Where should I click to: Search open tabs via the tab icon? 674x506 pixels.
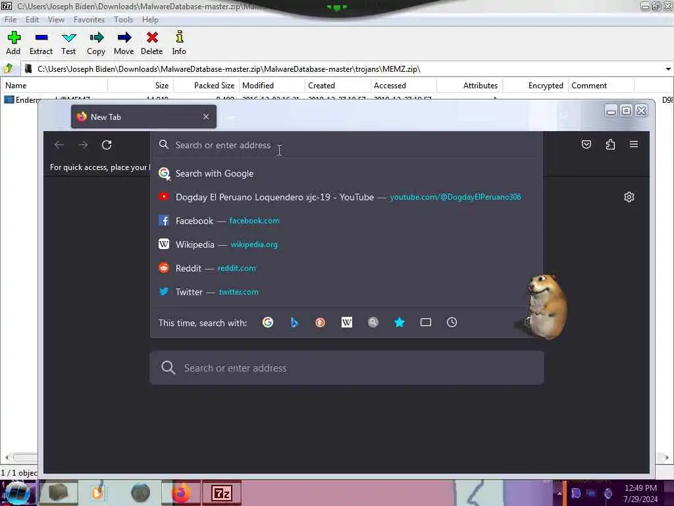tap(426, 322)
